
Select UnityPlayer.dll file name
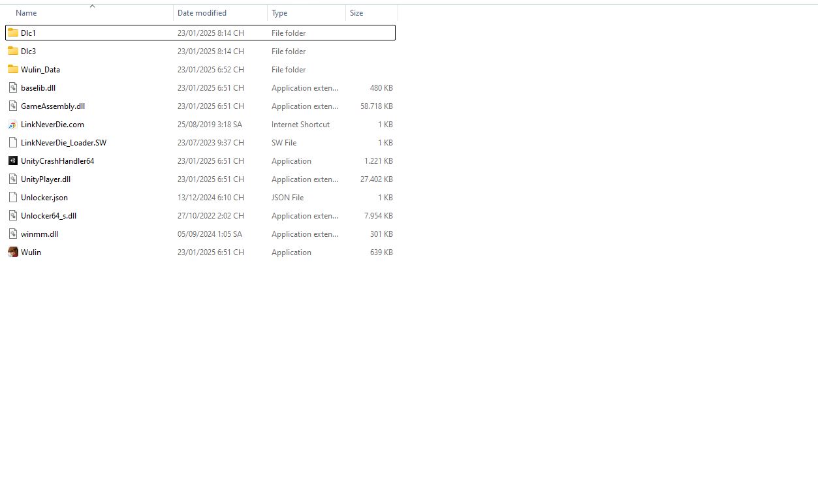point(46,179)
